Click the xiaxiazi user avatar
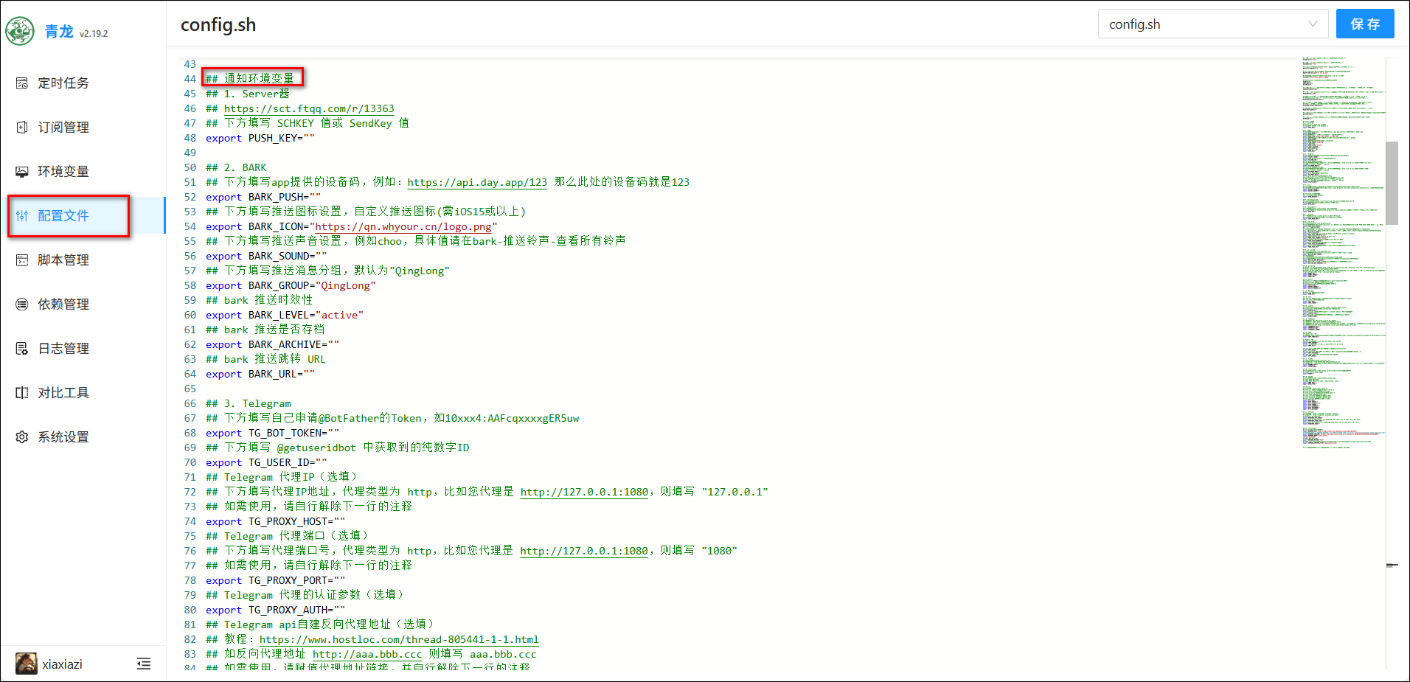Image resolution: width=1410 pixels, height=682 pixels. pos(27,664)
